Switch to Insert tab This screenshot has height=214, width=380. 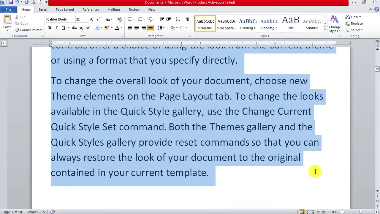pyautogui.click(x=43, y=10)
